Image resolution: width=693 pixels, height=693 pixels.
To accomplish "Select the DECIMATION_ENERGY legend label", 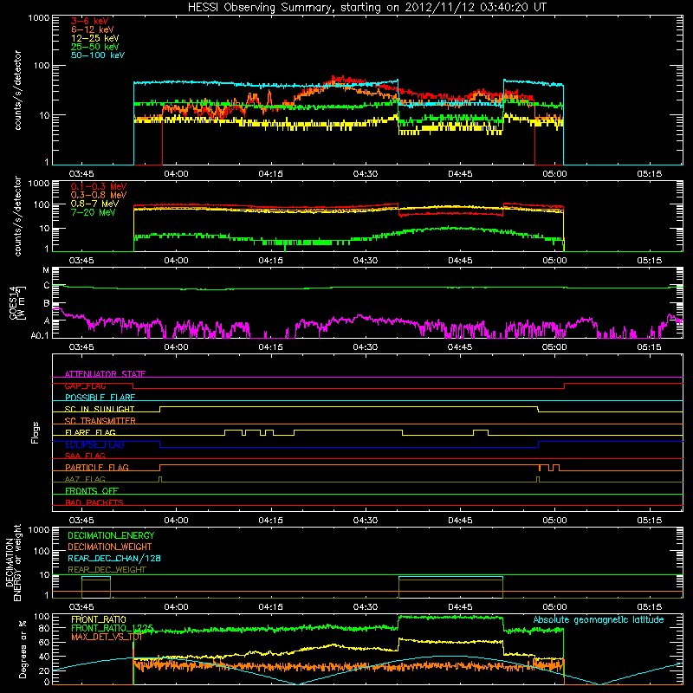I will pyautogui.click(x=111, y=535).
